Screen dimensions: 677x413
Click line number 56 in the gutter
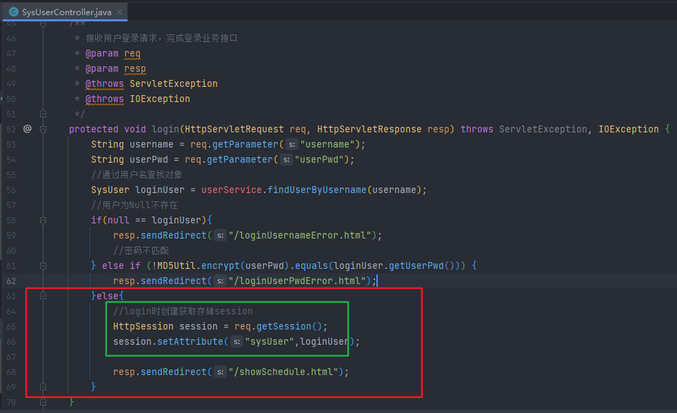(x=11, y=190)
